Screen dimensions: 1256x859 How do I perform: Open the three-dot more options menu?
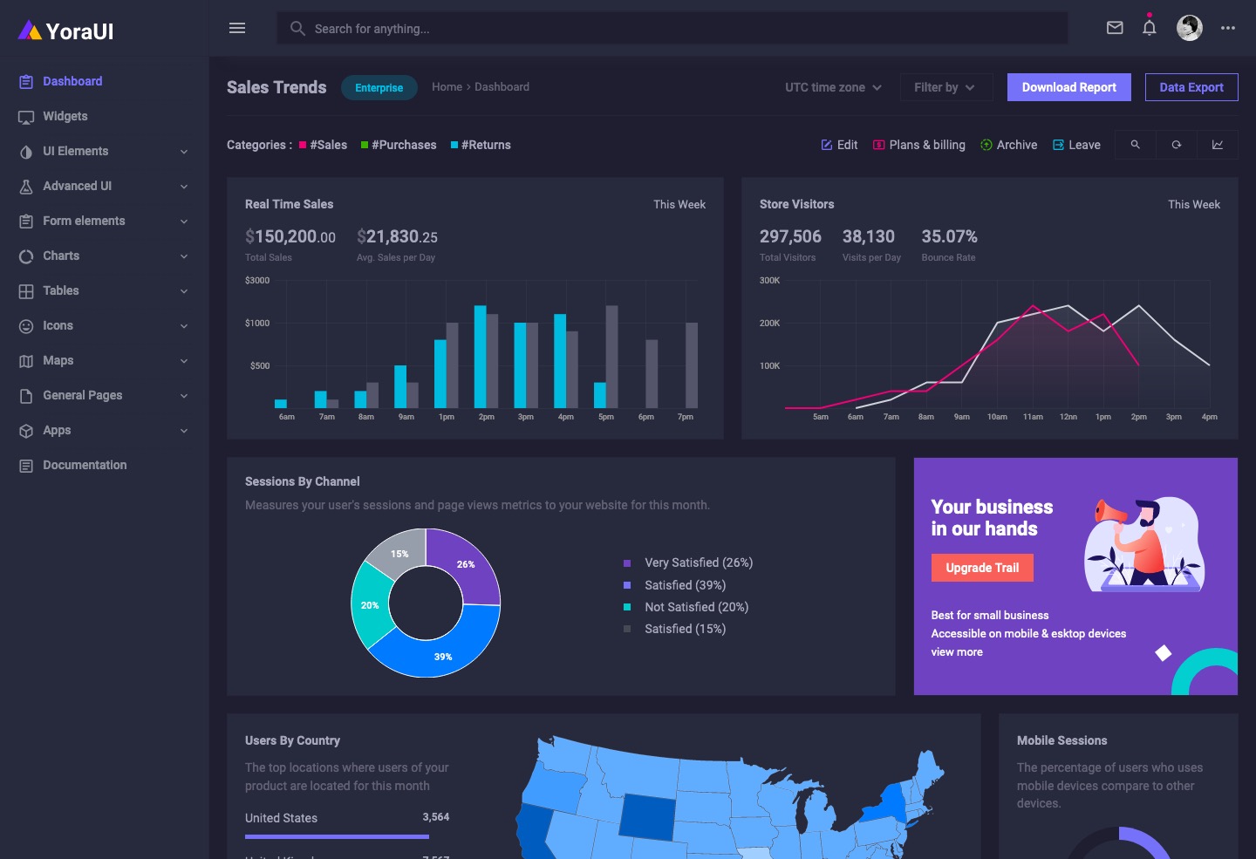coord(1228,28)
